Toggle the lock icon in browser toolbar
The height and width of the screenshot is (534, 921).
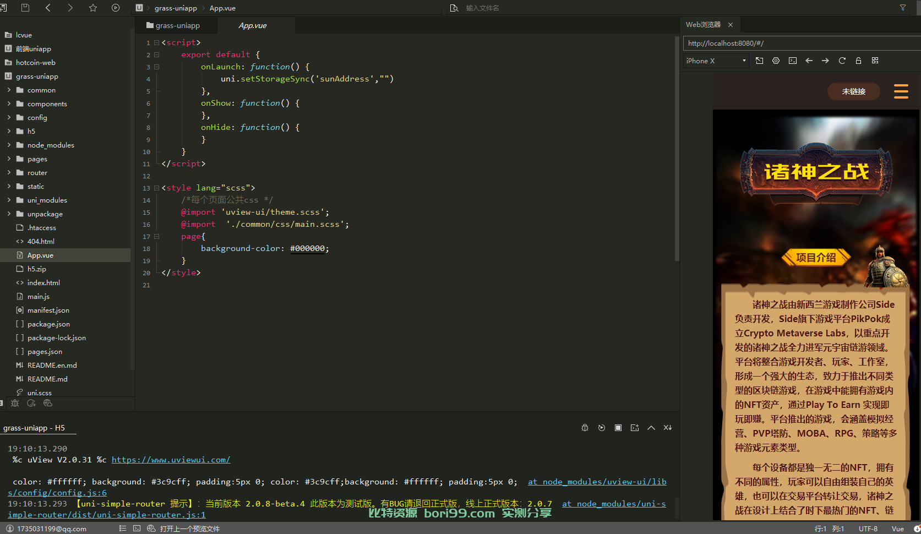tap(858, 61)
